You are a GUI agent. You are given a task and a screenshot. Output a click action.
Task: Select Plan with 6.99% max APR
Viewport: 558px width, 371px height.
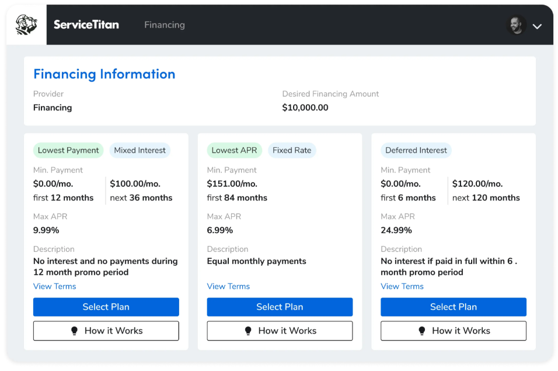pyautogui.click(x=280, y=307)
